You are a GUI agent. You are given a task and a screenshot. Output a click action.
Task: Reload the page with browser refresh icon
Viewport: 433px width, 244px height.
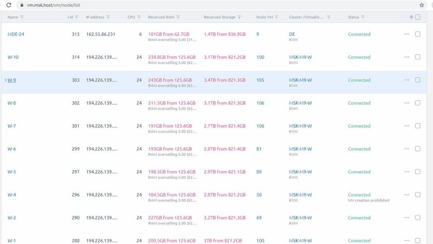coord(9,5)
